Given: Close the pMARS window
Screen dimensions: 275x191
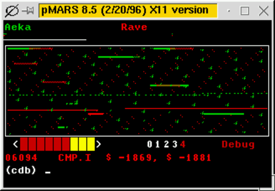Looking at the screenshot, I should (264, 11).
